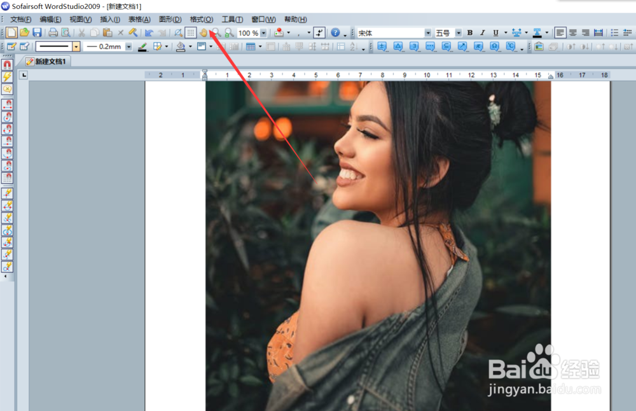This screenshot has width=636, height=411.
Task: Expand the 0.2mm line width dropdown
Action: pyautogui.click(x=128, y=47)
